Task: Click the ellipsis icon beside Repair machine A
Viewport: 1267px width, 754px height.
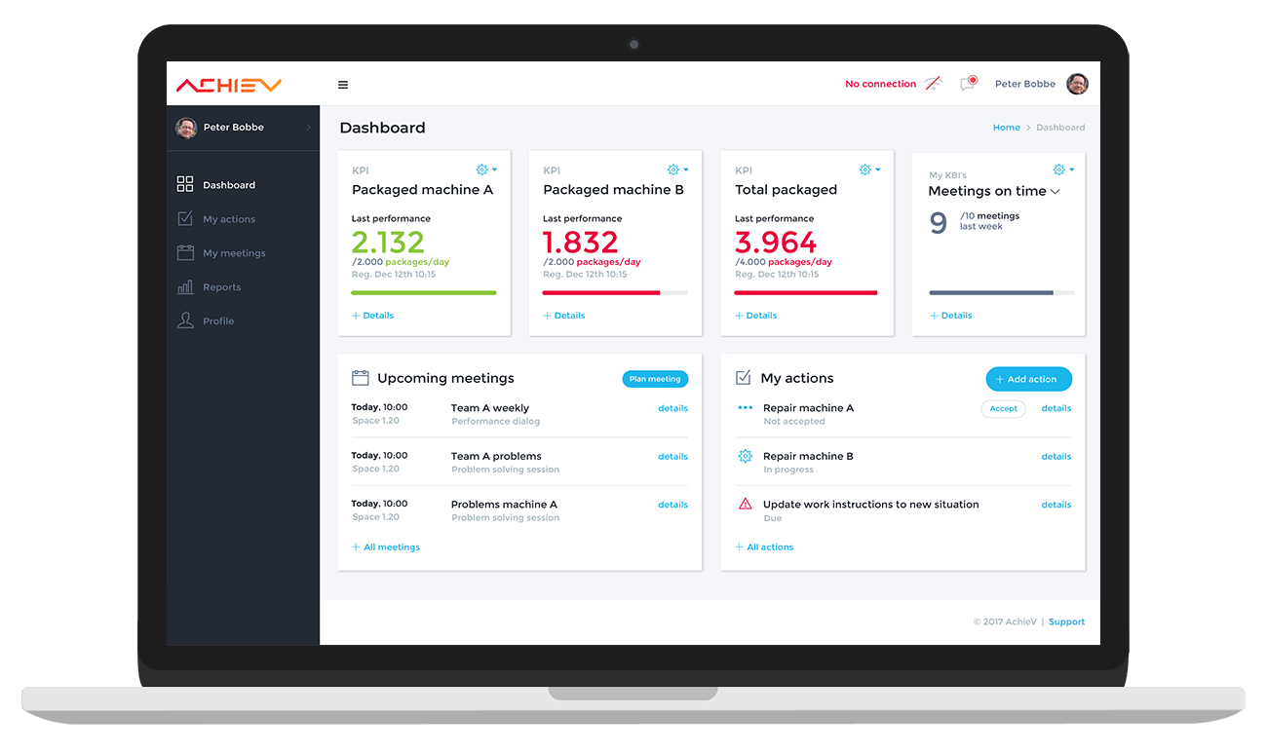Action: [746, 408]
